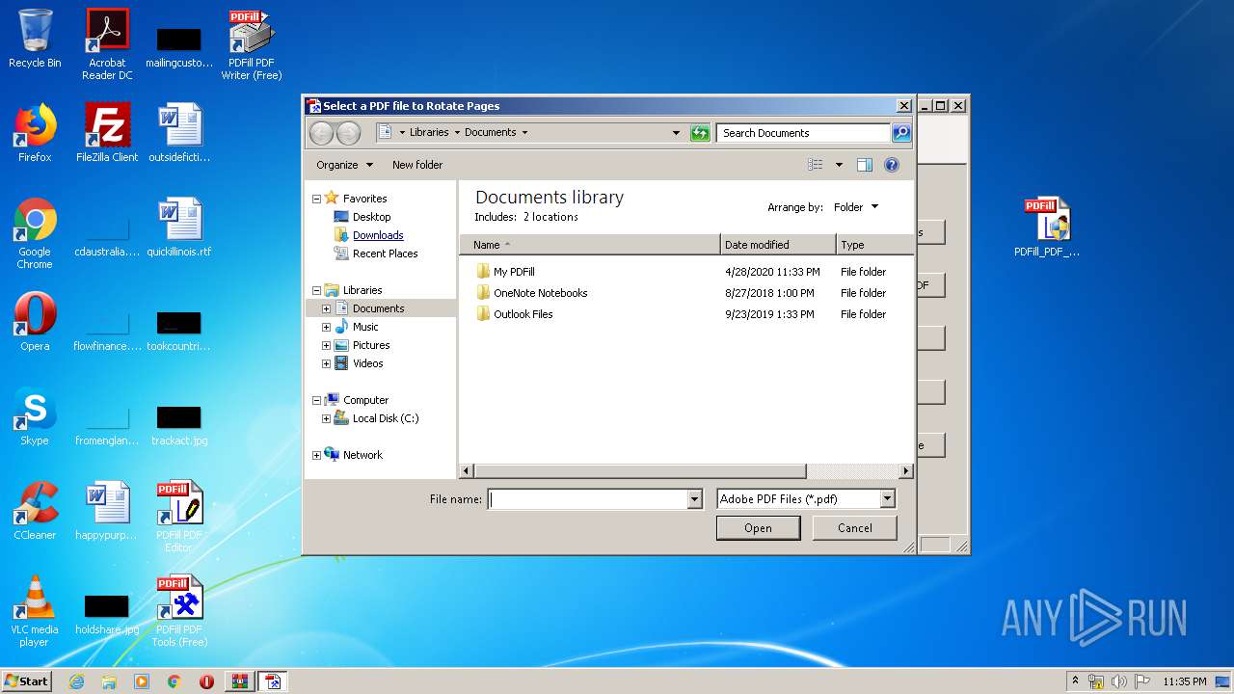The height and width of the screenshot is (694, 1234).
Task: Launch Opera desktop shortcut
Action: pyautogui.click(x=35, y=322)
